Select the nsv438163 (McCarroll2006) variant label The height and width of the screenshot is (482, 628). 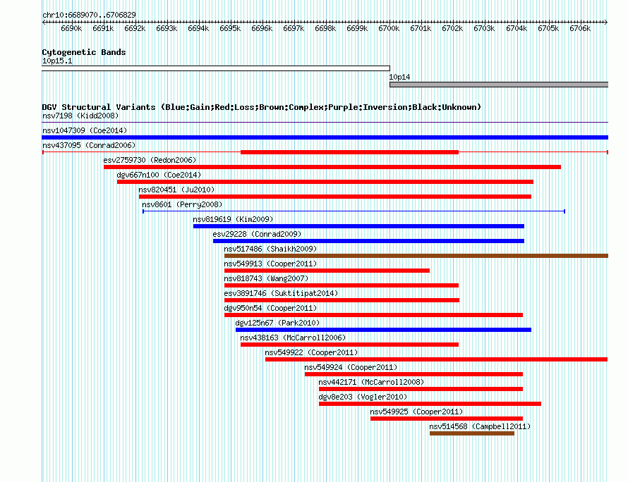pyautogui.click(x=293, y=338)
